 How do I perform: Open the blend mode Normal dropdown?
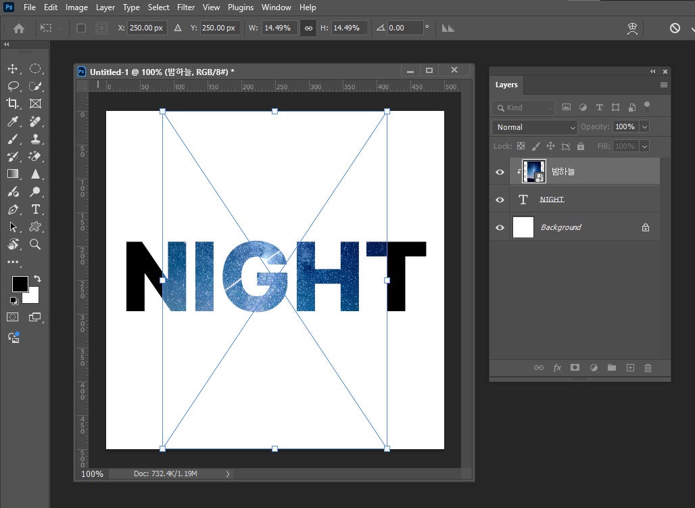pyautogui.click(x=535, y=127)
